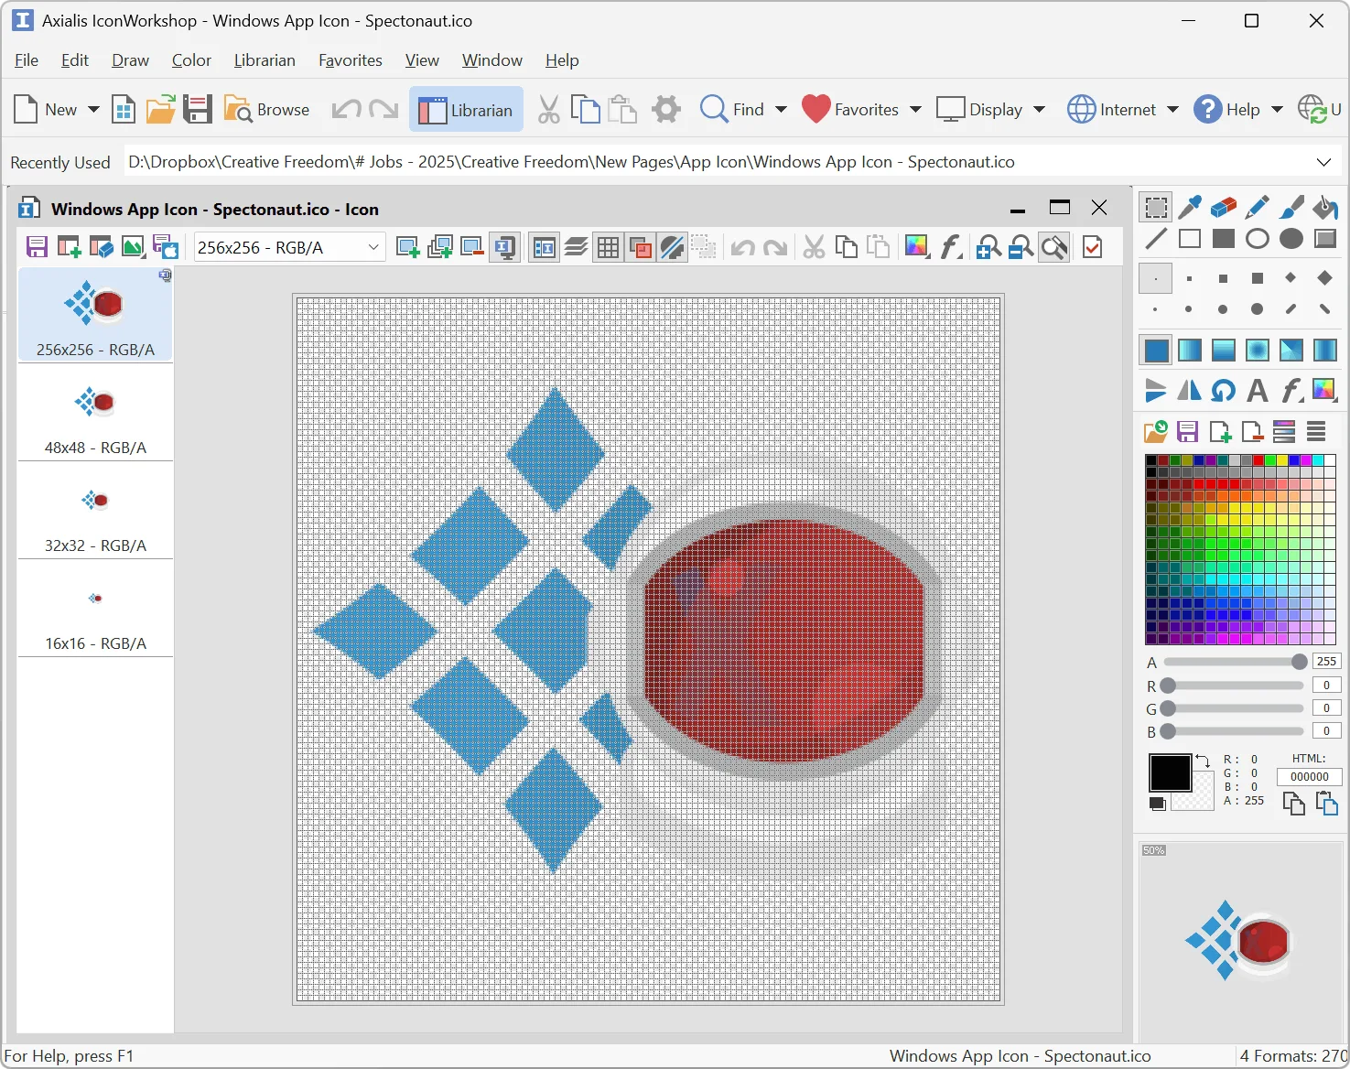This screenshot has height=1069, width=1350.
Task: Toggle the pixel grid display
Action: tap(608, 247)
